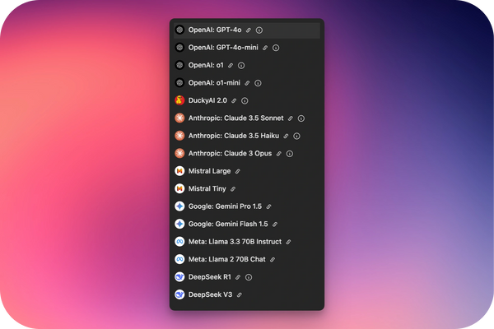Click the link icon beside DeepSeek V3

(239, 294)
